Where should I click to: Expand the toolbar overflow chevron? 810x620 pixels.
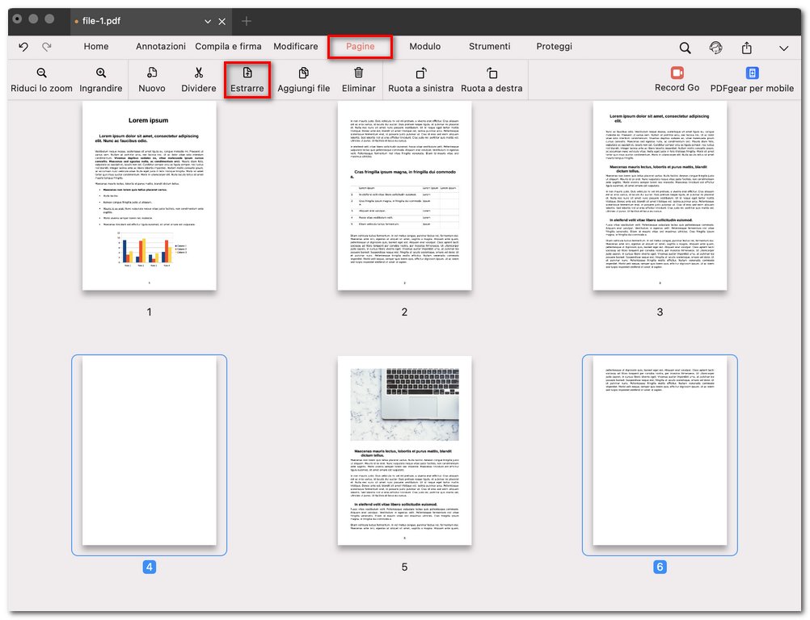tap(782, 48)
